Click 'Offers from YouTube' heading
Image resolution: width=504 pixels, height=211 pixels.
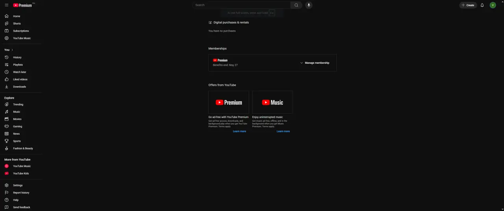222,85
